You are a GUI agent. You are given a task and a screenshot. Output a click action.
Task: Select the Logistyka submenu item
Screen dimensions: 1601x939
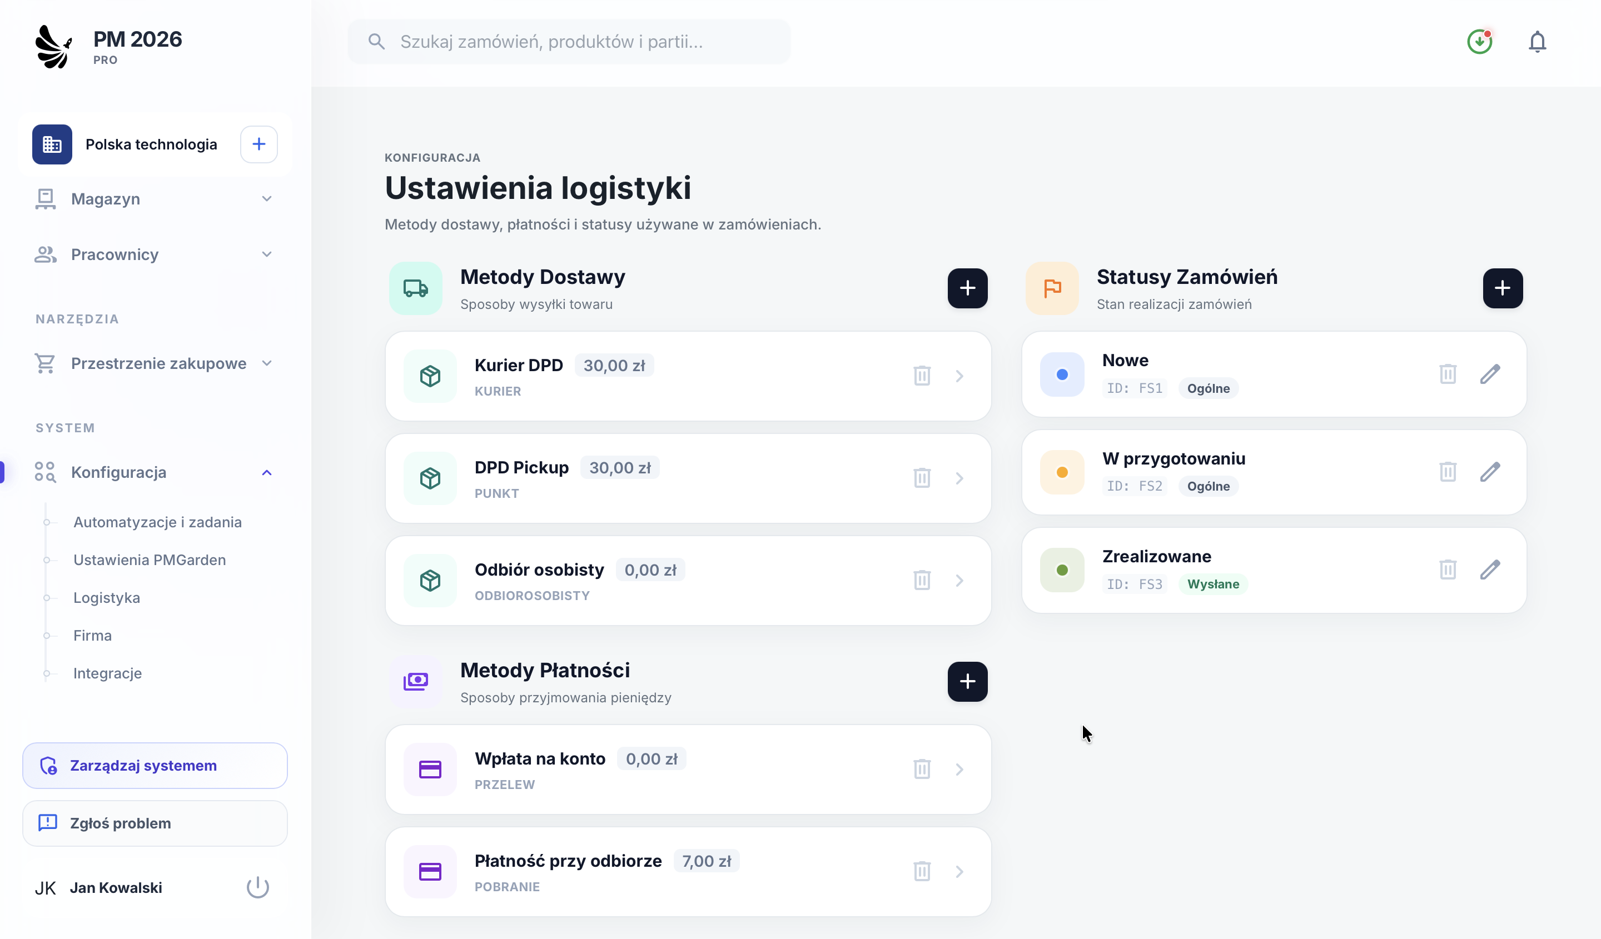pos(107,597)
